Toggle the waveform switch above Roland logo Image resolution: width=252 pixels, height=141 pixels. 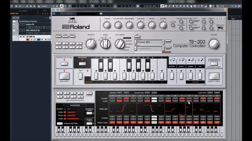[x=72, y=19]
